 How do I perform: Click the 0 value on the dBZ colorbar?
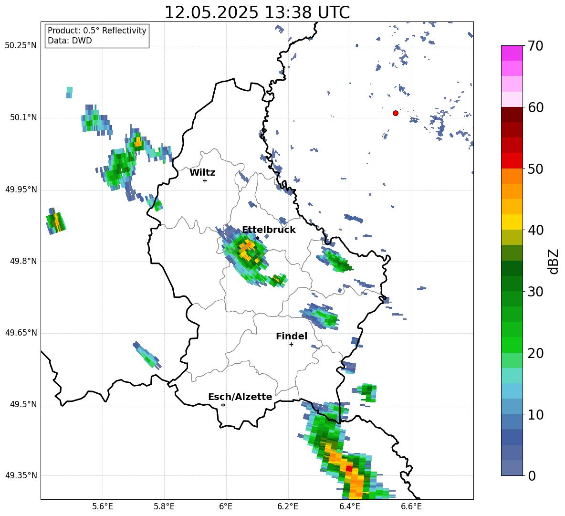click(x=532, y=475)
